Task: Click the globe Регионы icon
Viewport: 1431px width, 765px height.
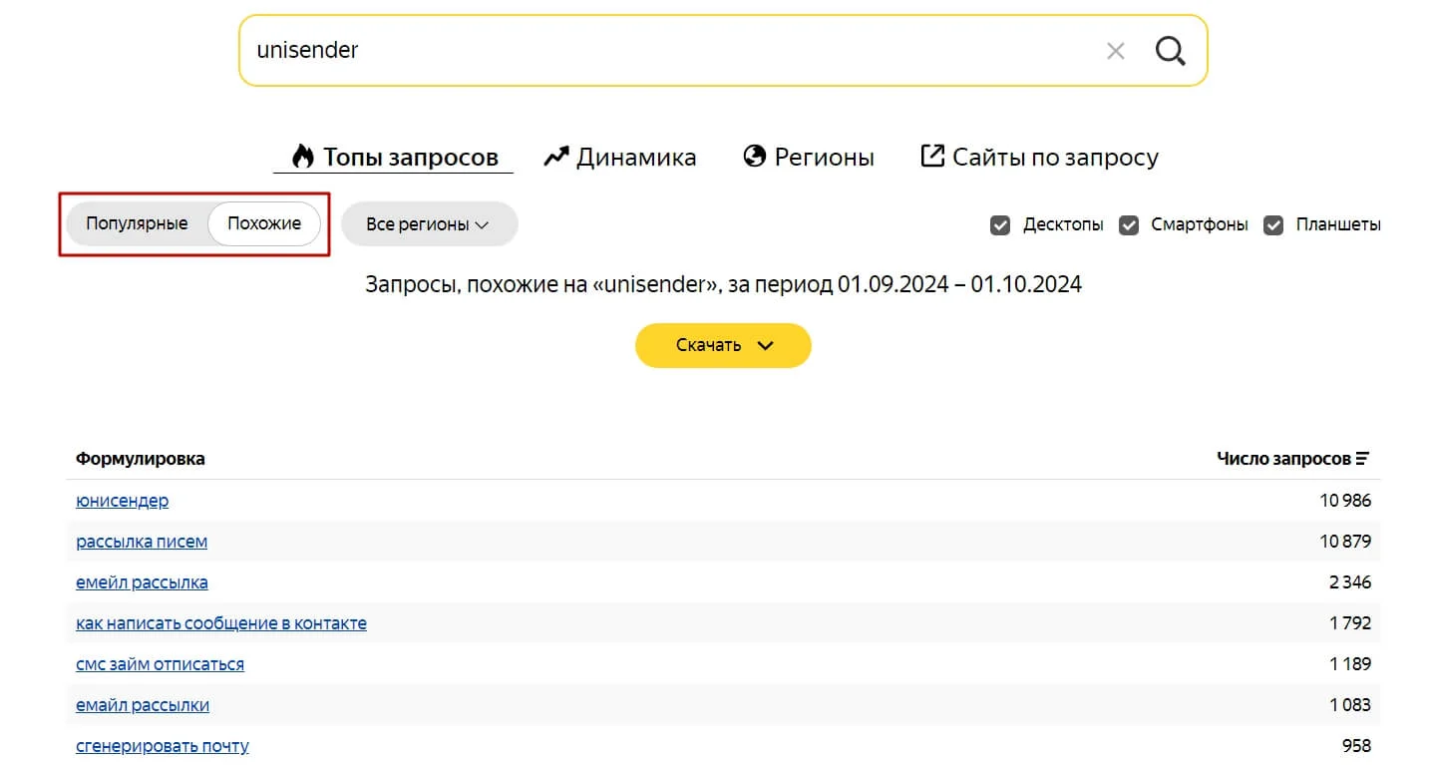Action: (755, 157)
